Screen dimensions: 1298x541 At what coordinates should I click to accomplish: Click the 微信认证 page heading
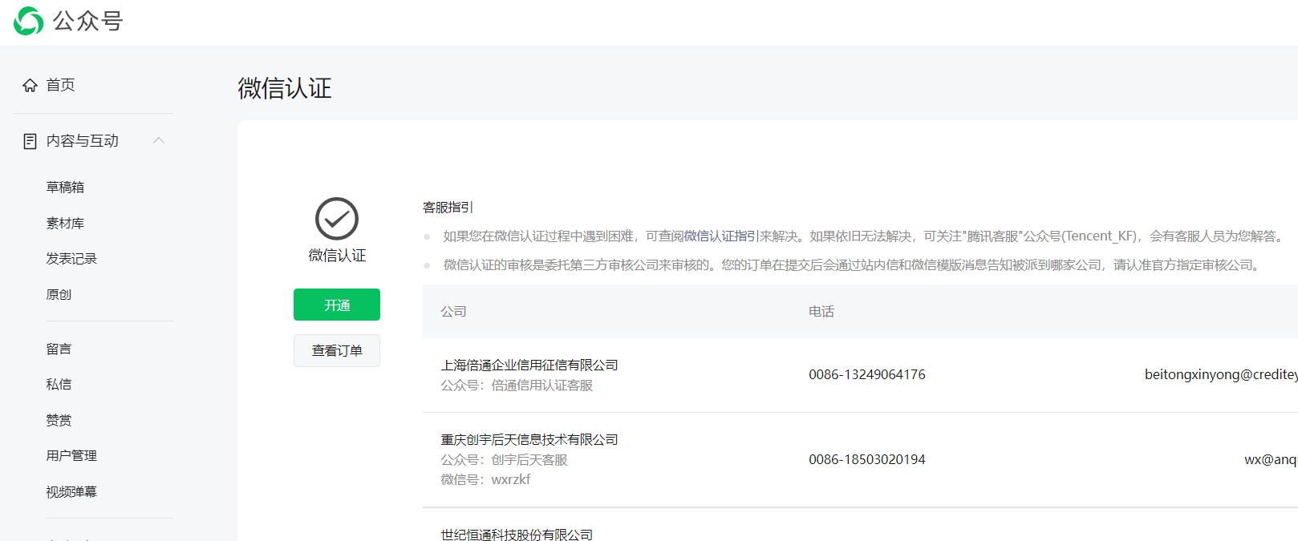[x=285, y=88]
